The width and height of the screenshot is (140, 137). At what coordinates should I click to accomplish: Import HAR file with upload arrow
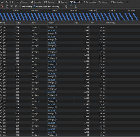point(71,6)
